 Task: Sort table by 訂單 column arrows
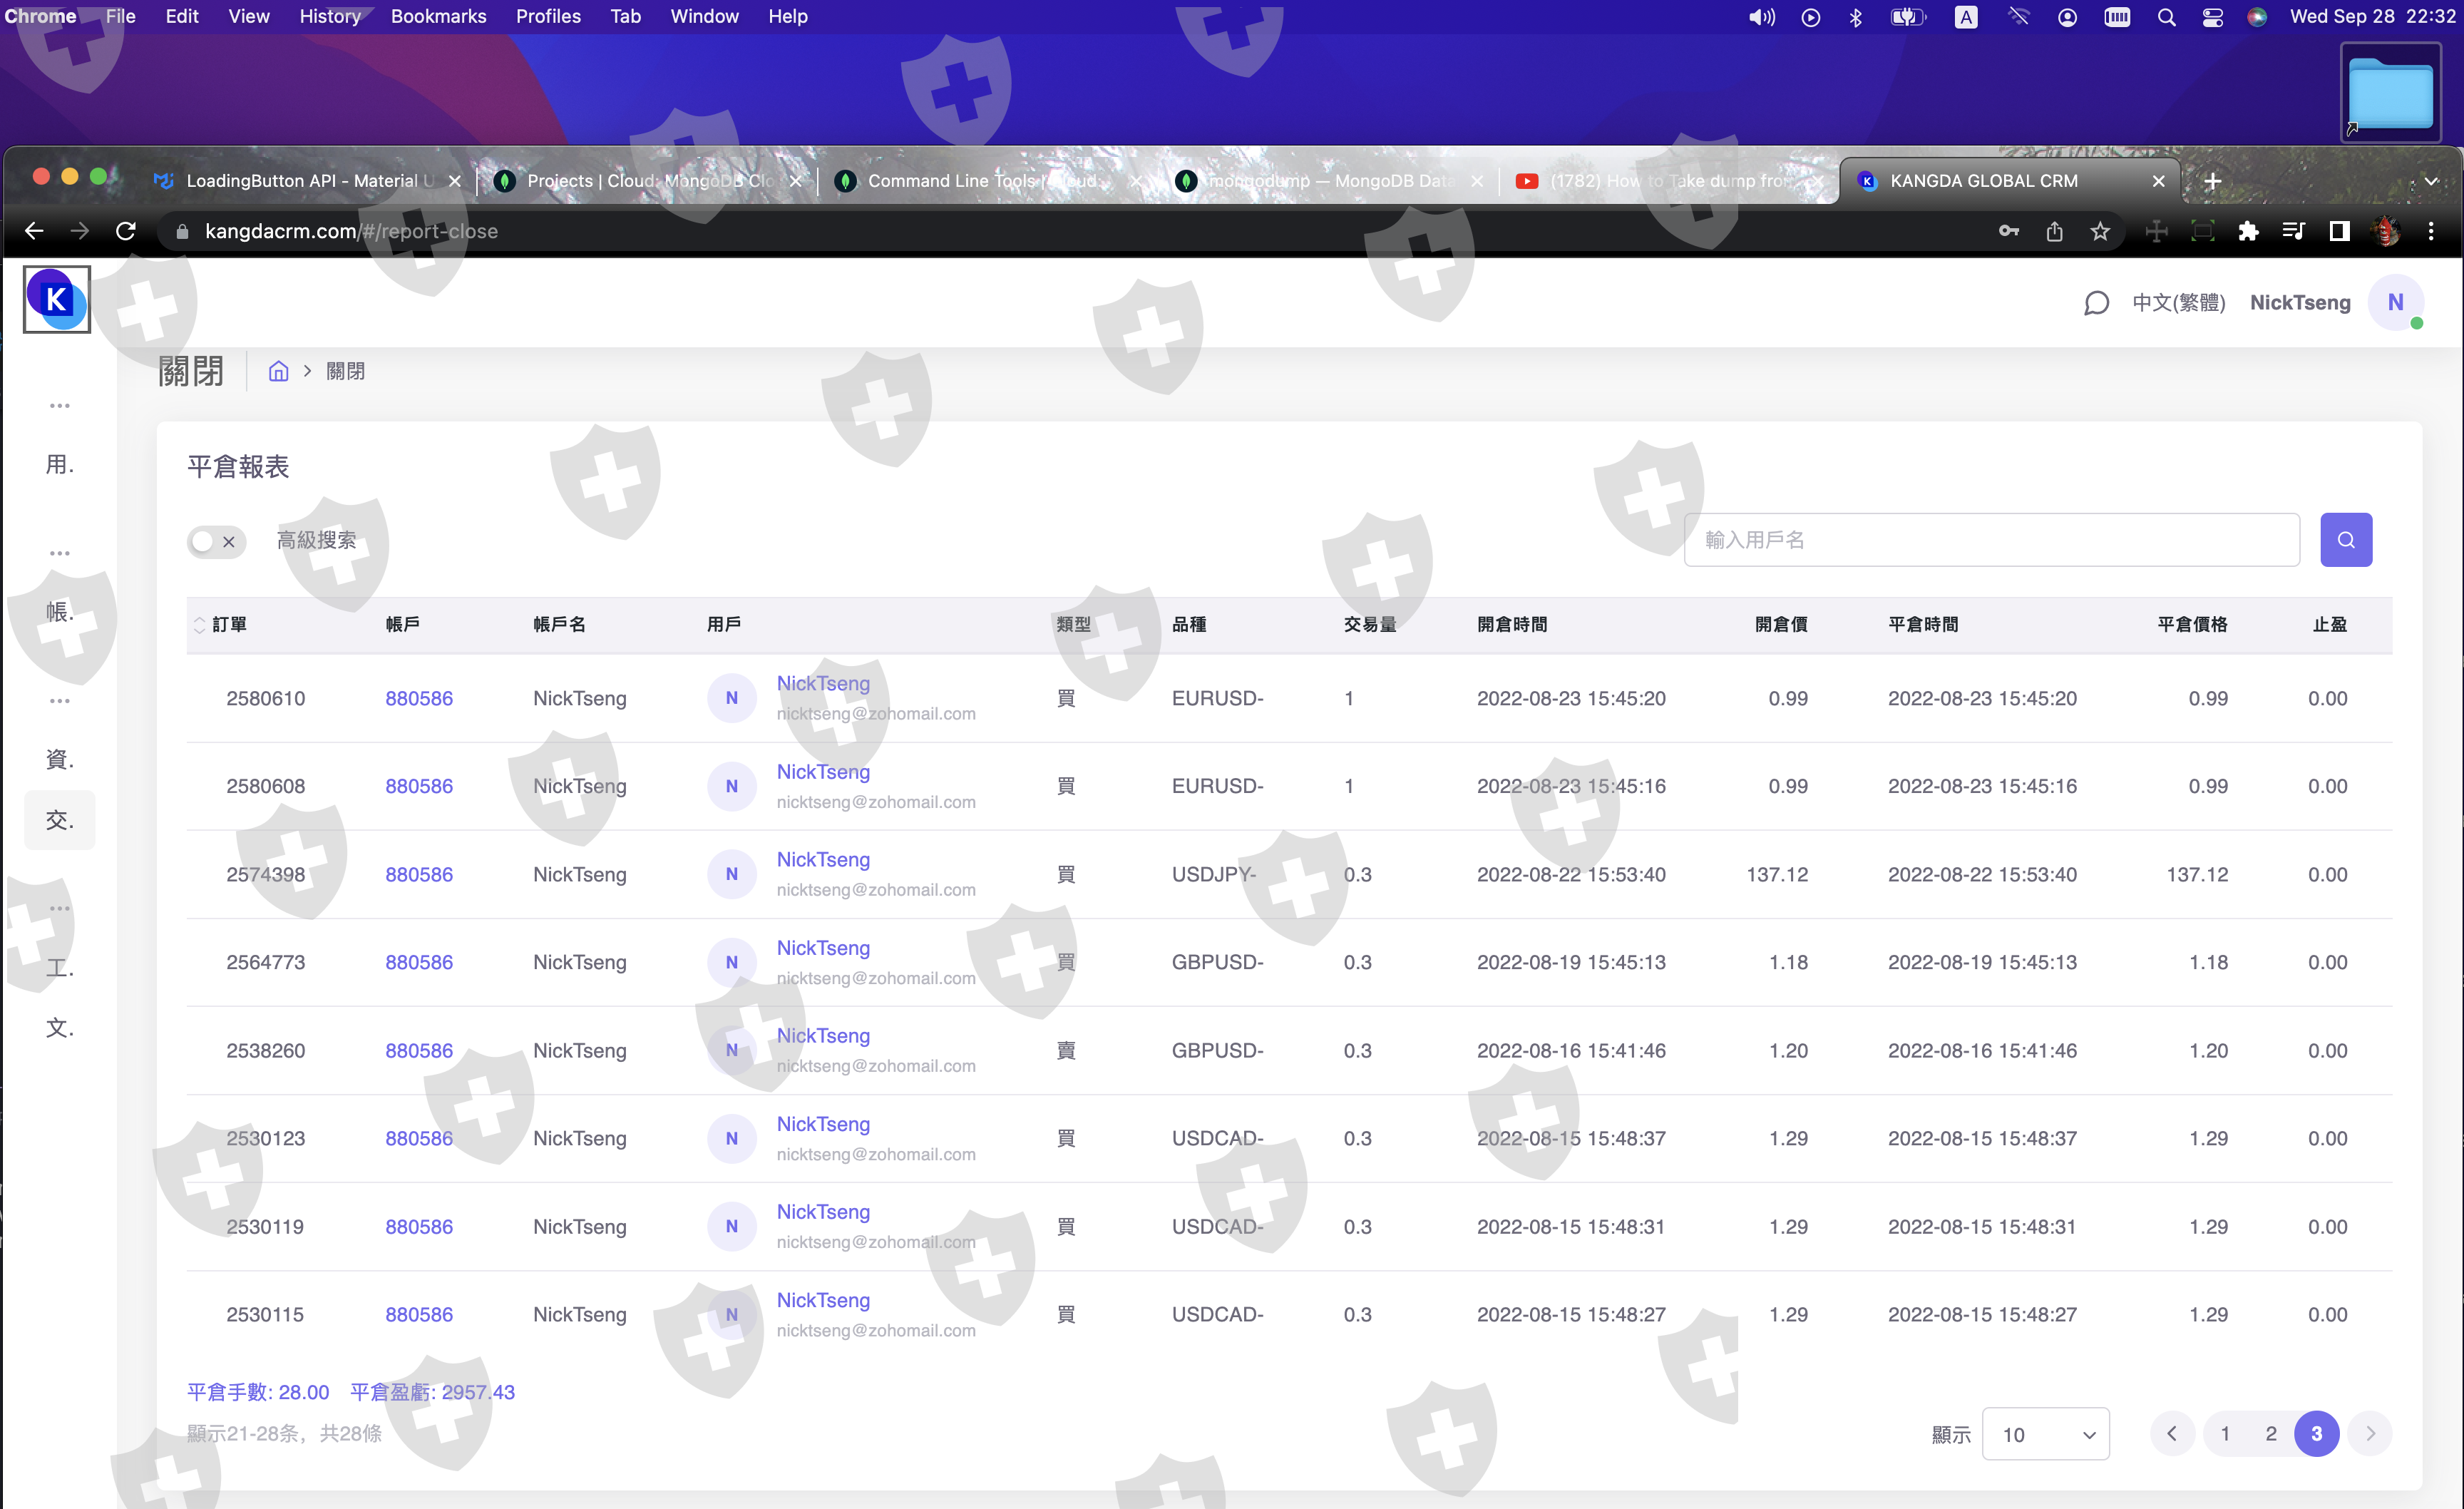pos(199,625)
